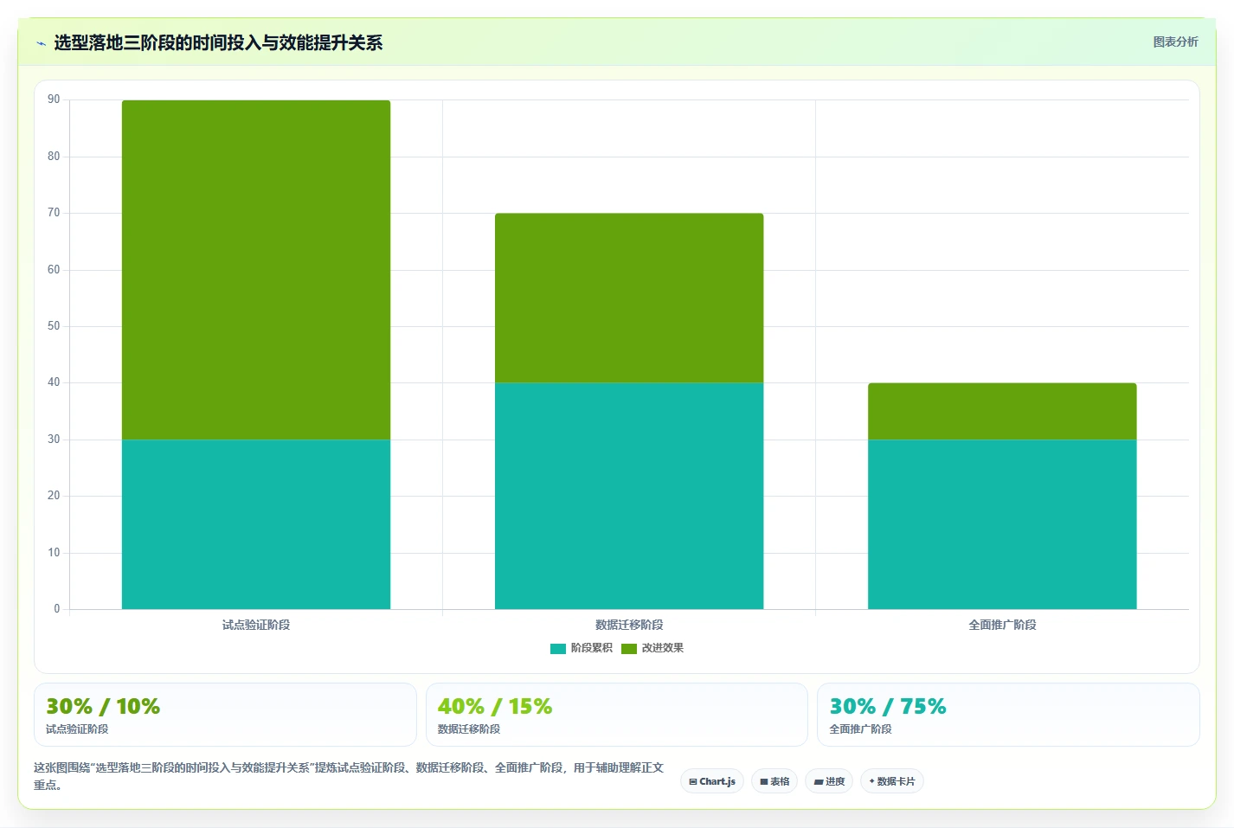Click the y-axis value 30
The image size is (1234, 828).
coord(54,440)
